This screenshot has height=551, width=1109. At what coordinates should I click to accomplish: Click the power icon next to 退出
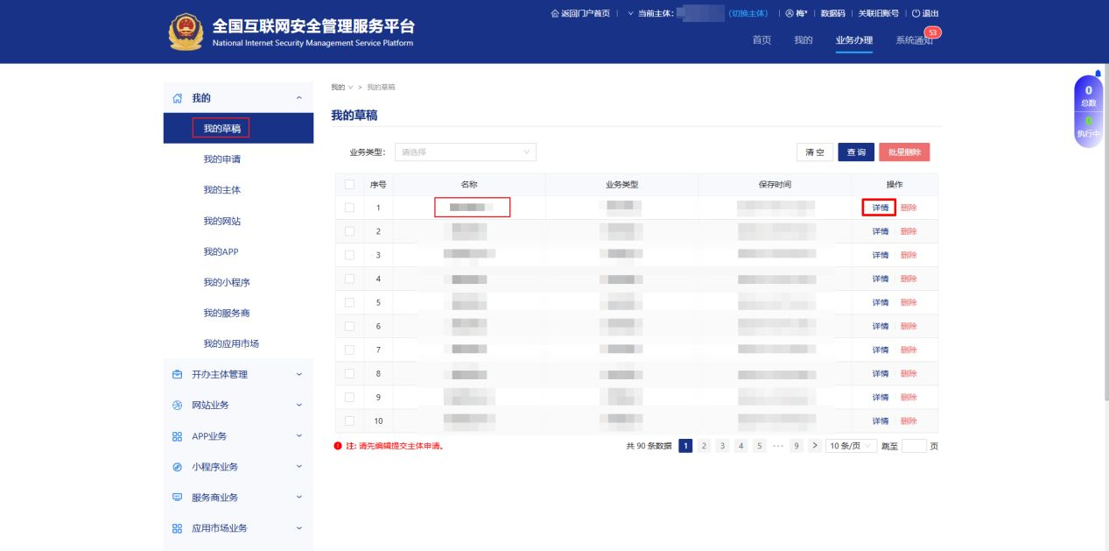[916, 13]
